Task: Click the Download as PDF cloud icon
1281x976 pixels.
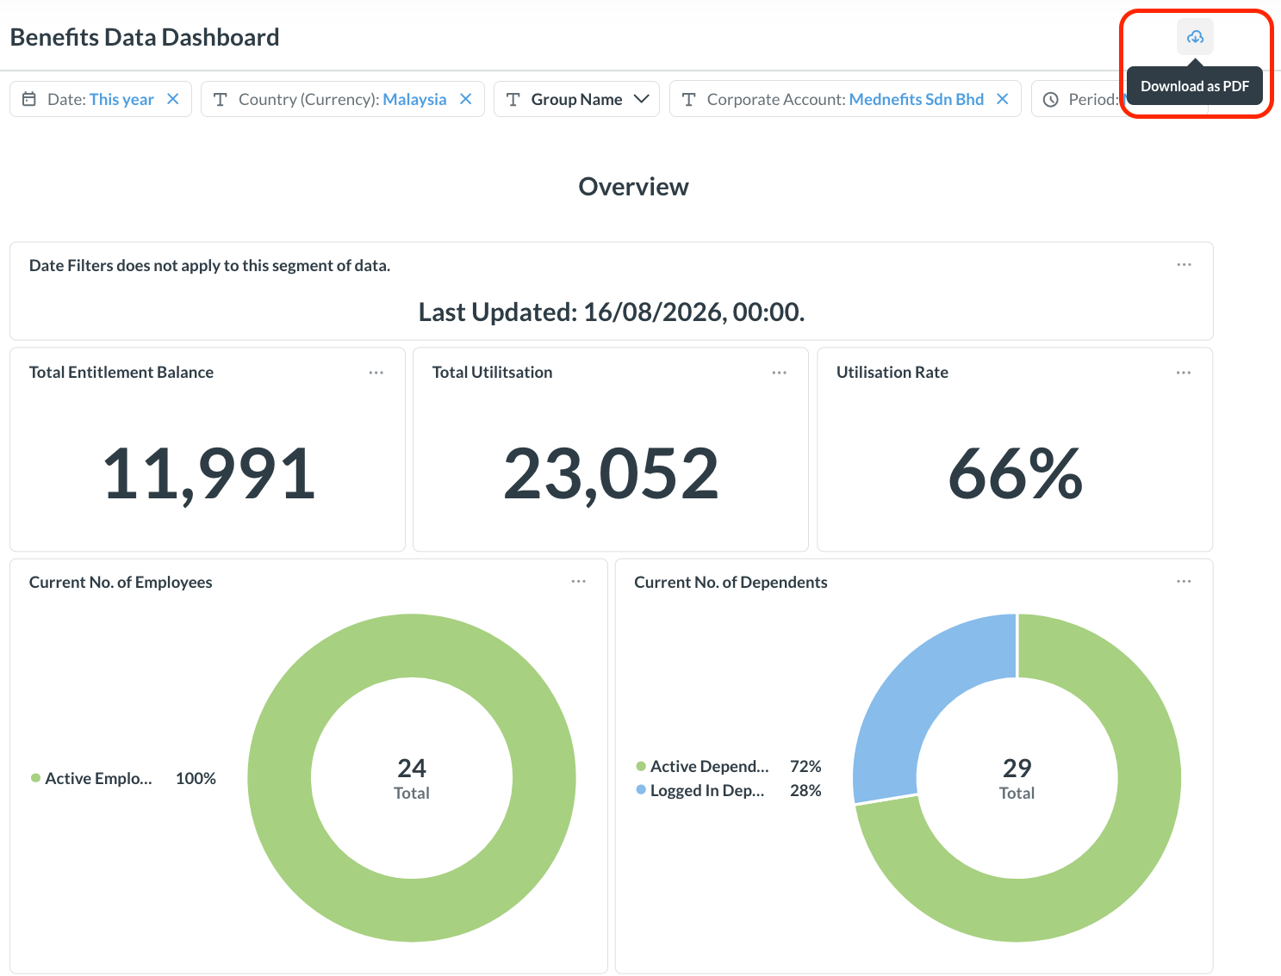Action: tap(1195, 37)
